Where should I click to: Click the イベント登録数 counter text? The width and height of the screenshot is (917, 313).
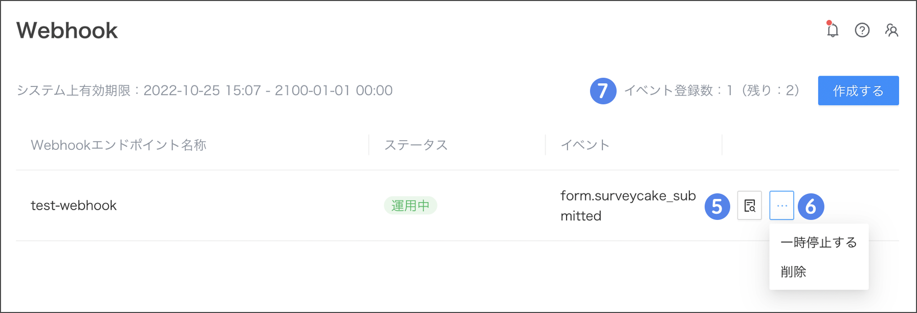(711, 91)
